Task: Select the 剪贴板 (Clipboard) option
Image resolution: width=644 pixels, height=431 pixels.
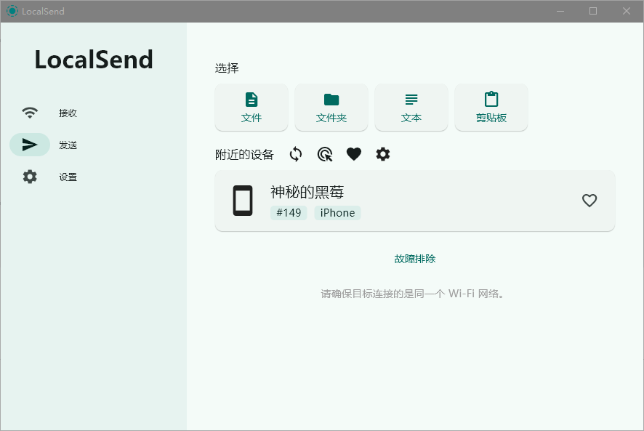Action: (x=491, y=108)
